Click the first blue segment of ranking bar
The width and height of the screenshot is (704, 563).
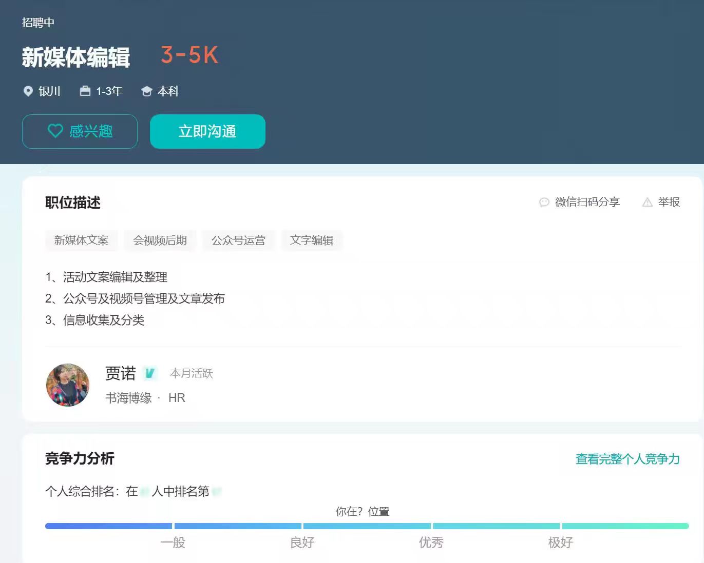point(108,526)
